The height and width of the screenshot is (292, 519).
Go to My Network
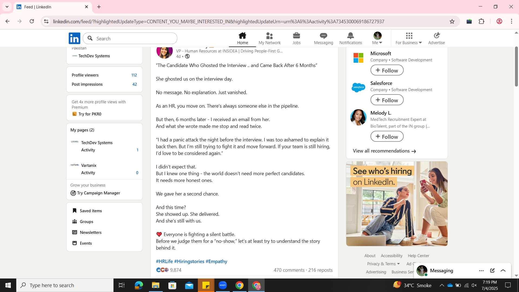(270, 38)
